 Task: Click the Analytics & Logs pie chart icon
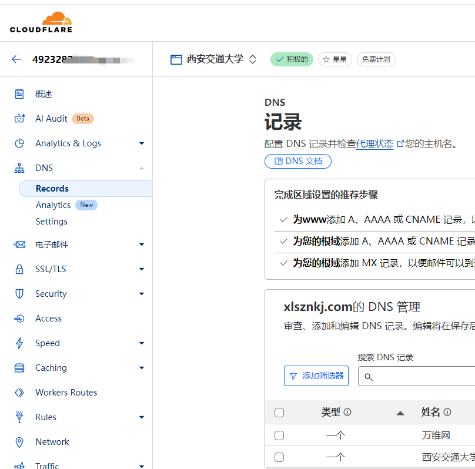pyautogui.click(x=19, y=143)
